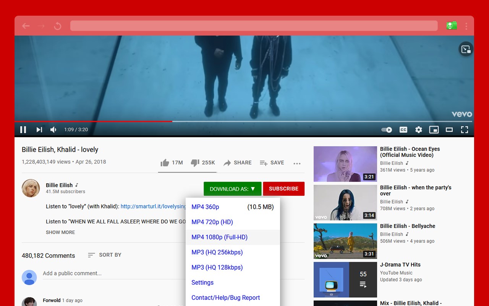Open Settings in download menu

[x=233, y=283]
